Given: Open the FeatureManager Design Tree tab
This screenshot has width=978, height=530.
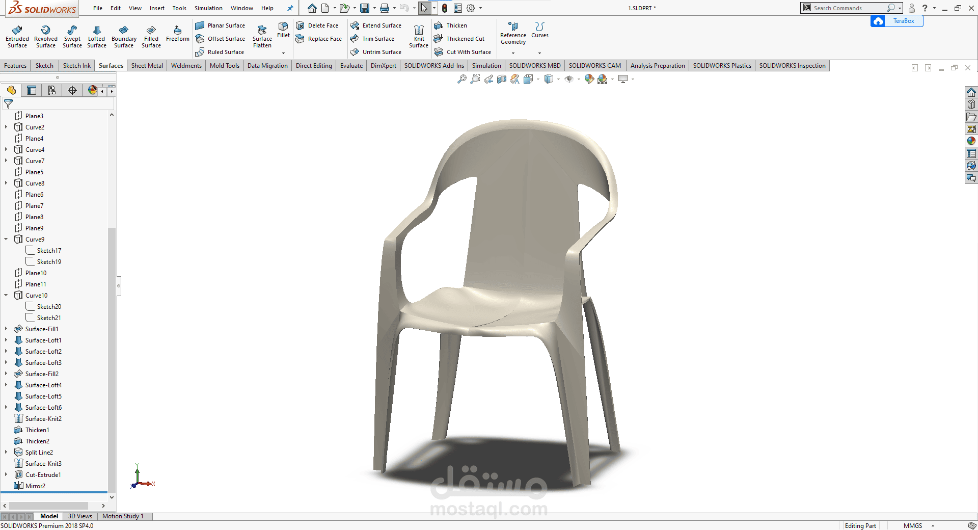Looking at the screenshot, I should (11, 90).
